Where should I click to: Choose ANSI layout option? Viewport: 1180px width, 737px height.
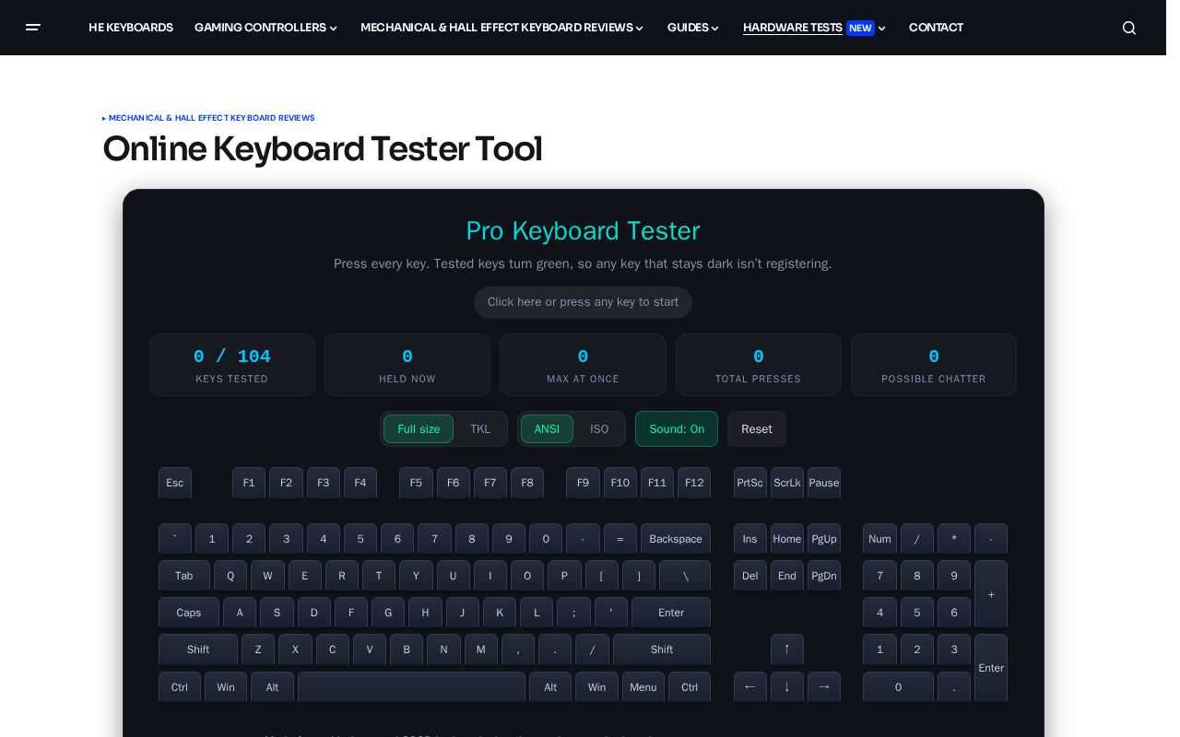(547, 429)
